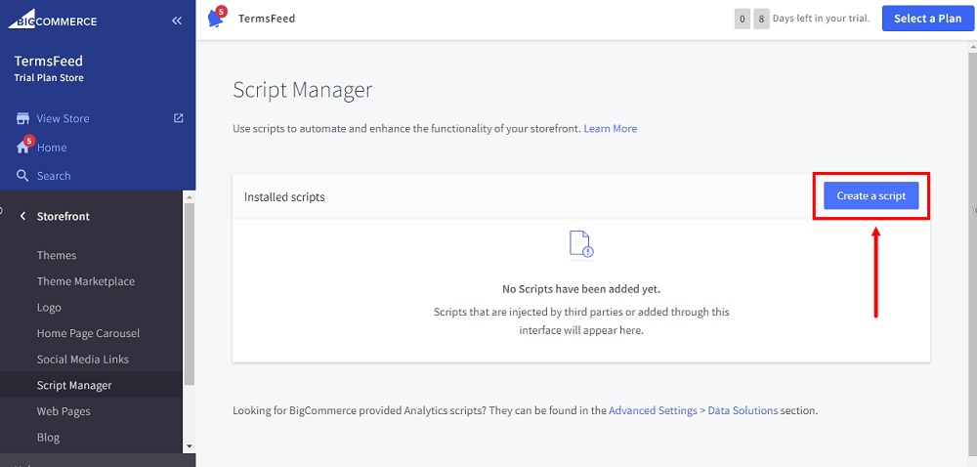Click Trial Plan Store label

click(49, 78)
